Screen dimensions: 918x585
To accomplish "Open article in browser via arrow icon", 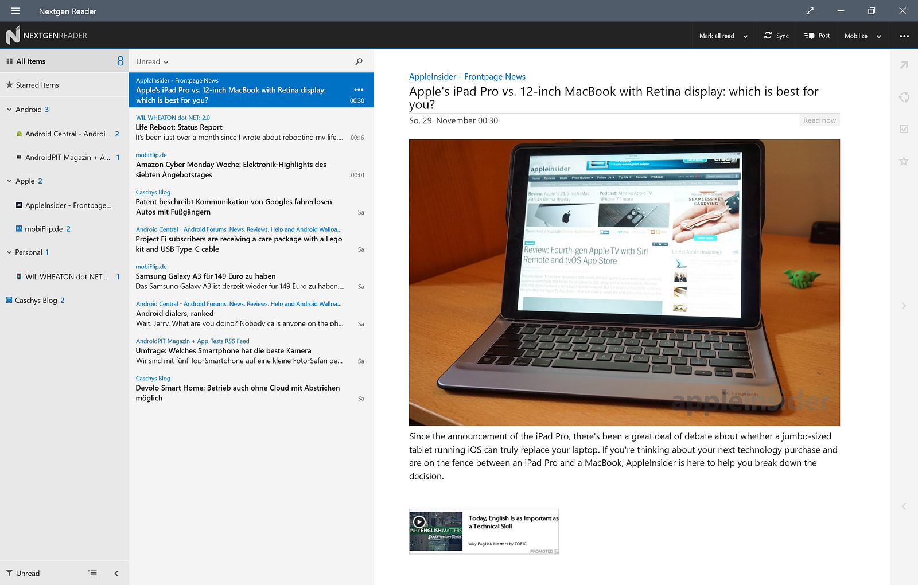I will pos(904,65).
